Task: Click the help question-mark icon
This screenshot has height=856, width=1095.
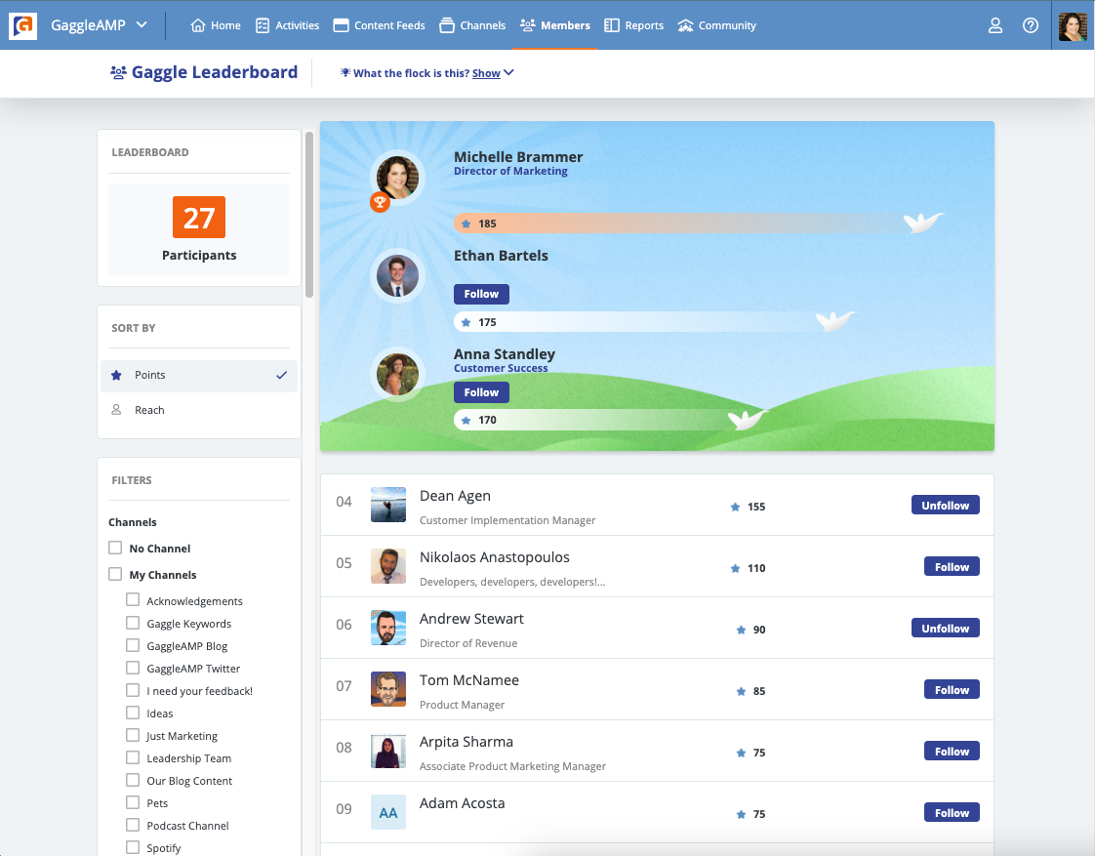Action: click(1031, 25)
